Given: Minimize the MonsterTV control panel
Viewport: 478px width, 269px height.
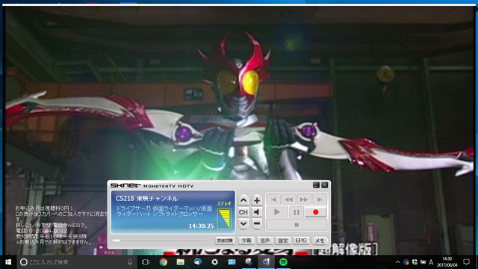Looking at the screenshot, I should 316,185.
